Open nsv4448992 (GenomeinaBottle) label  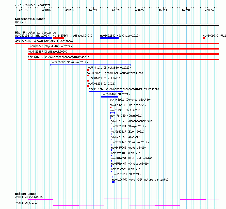tap(130, 100)
